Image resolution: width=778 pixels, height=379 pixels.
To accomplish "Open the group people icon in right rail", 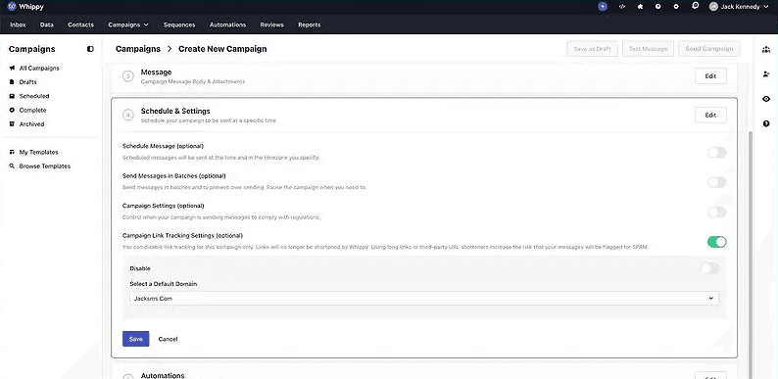I will [766, 49].
